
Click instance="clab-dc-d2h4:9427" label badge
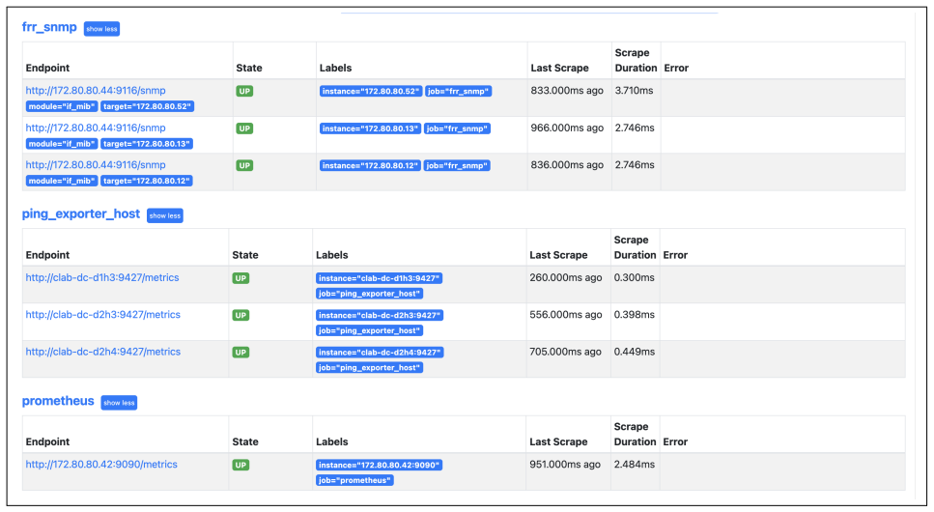380,353
